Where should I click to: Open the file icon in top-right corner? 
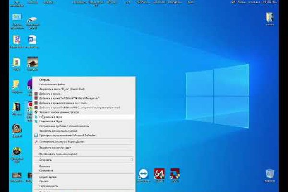tap(270, 18)
